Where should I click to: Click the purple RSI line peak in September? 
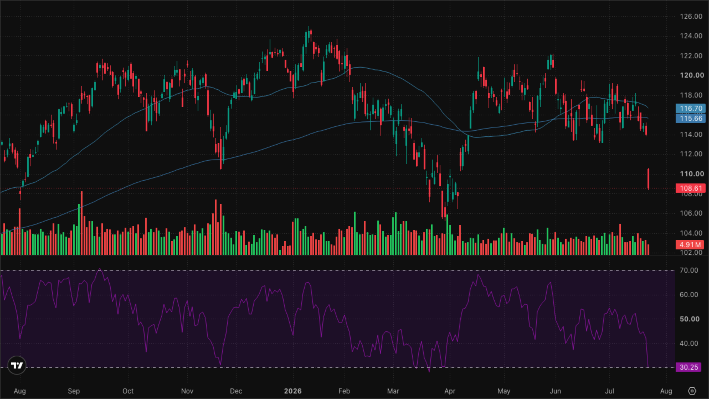(100, 269)
